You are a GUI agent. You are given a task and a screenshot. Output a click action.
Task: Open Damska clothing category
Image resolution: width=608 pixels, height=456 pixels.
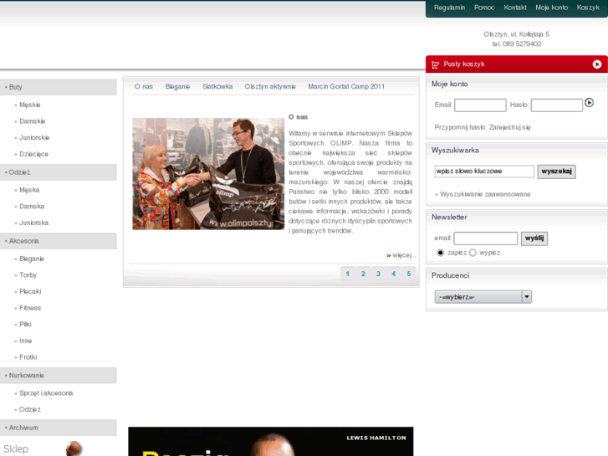point(32,206)
